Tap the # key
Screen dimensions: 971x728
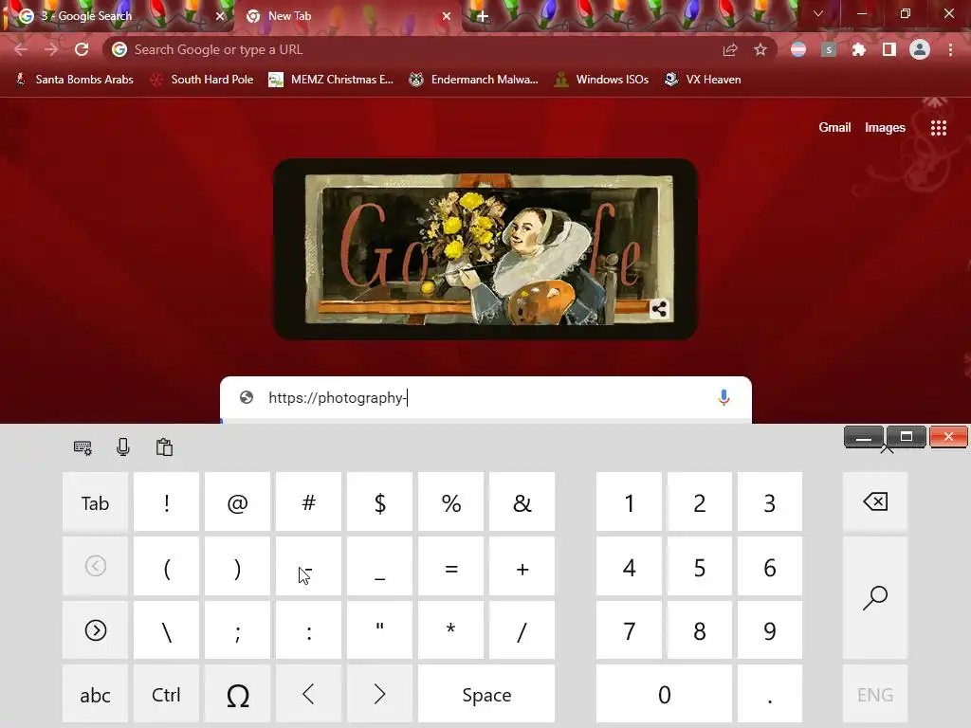click(308, 502)
